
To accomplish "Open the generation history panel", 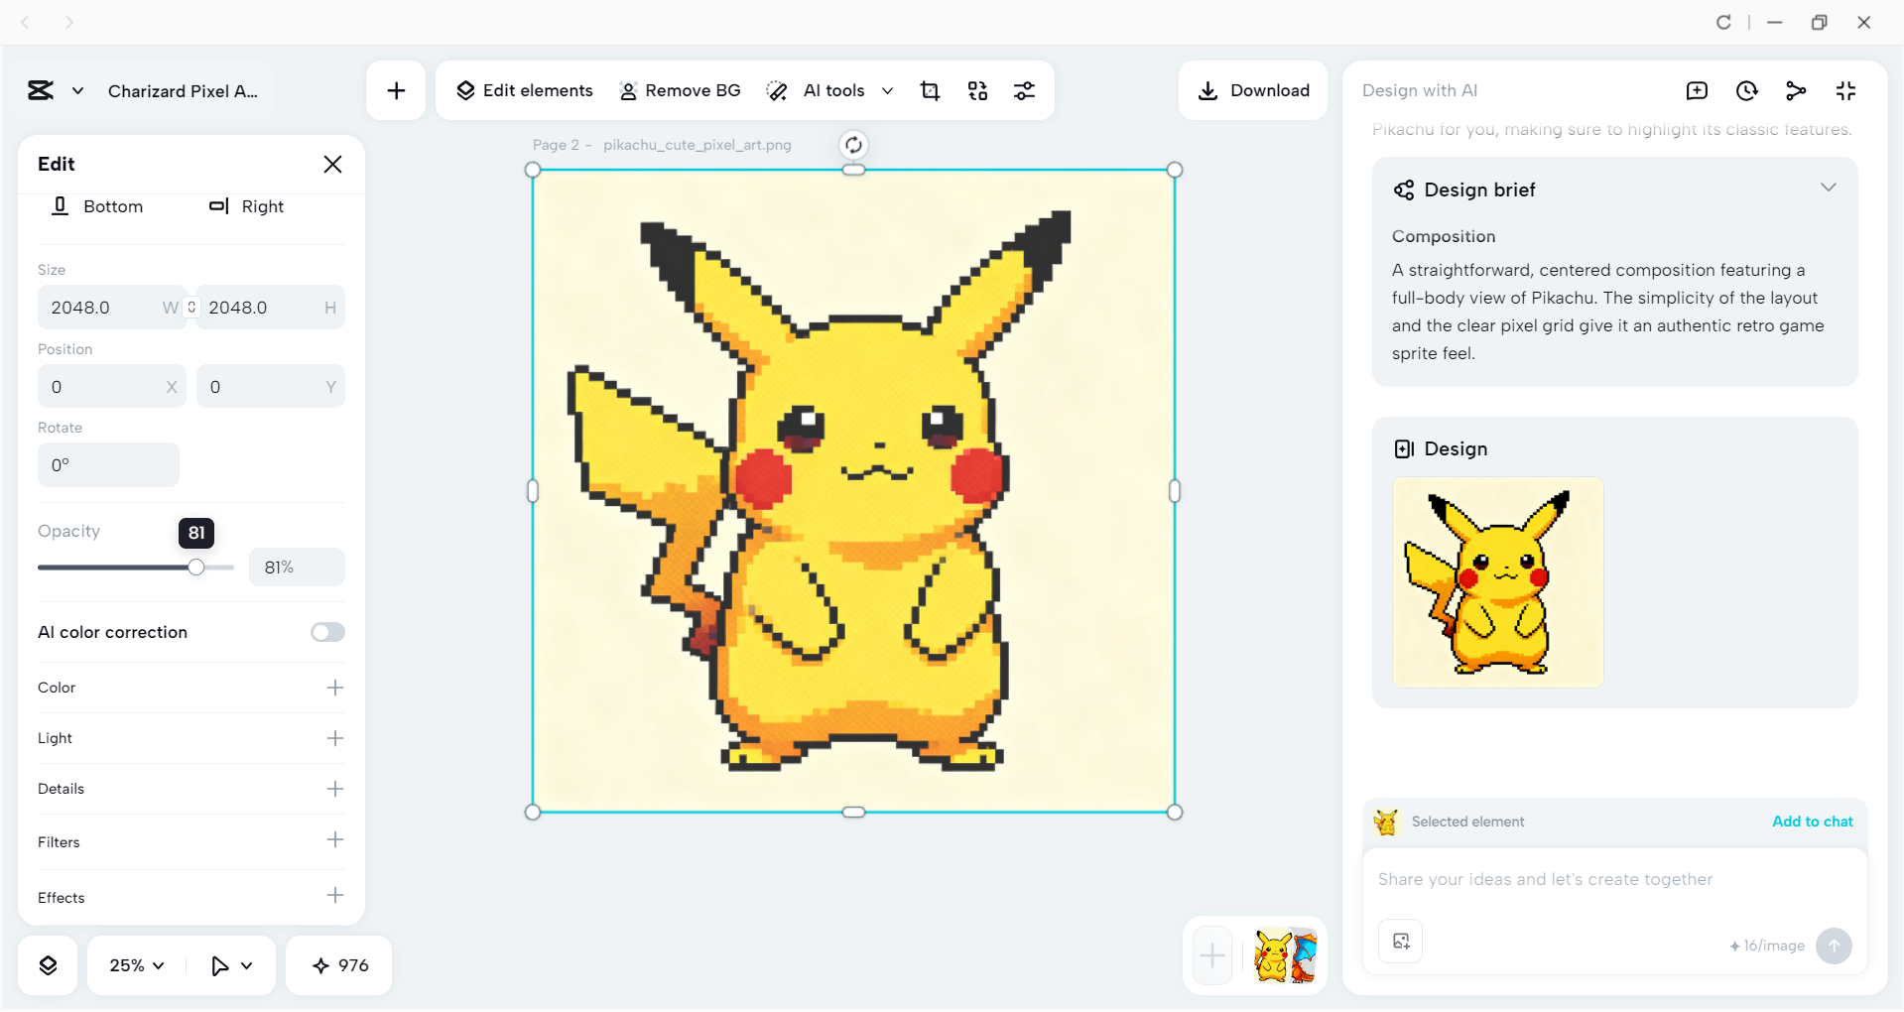I will click(x=1746, y=90).
